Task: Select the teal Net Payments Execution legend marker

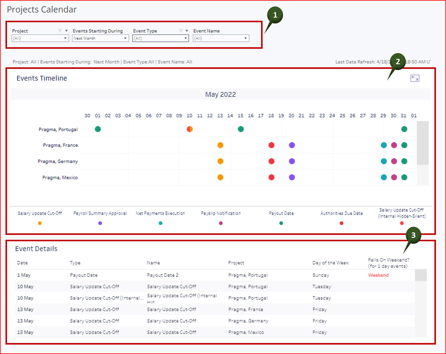Action: click(x=160, y=223)
